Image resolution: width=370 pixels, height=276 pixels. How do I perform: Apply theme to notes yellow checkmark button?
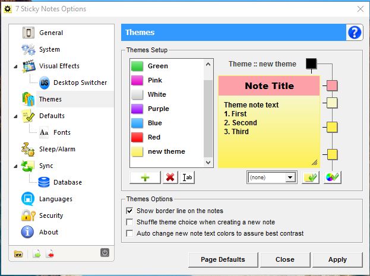[x=311, y=177]
